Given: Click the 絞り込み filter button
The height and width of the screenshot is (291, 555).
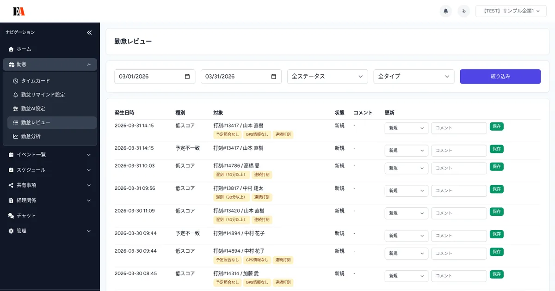Looking at the screenshot, I should point(500,76).
